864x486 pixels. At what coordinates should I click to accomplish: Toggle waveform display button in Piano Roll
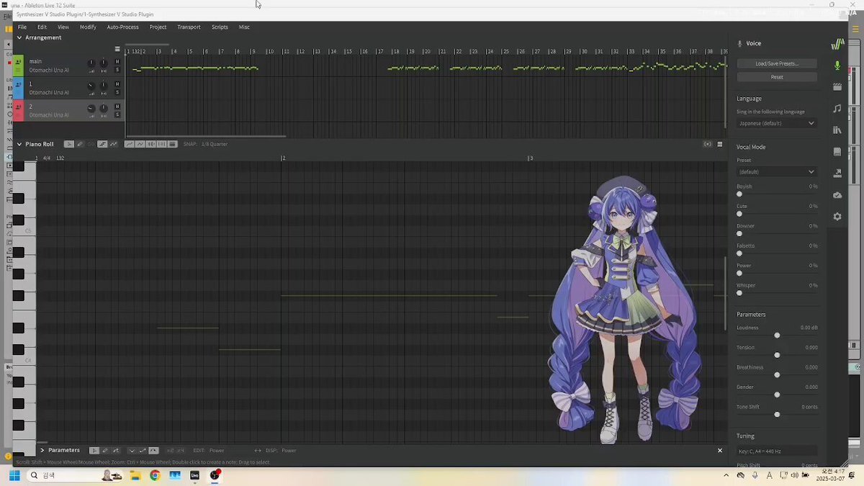150,144
